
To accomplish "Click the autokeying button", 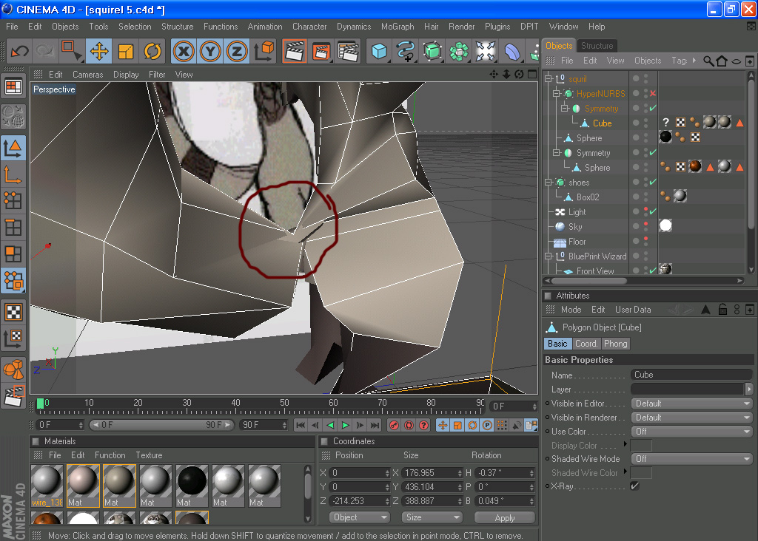I will click(x=409, y=425).
